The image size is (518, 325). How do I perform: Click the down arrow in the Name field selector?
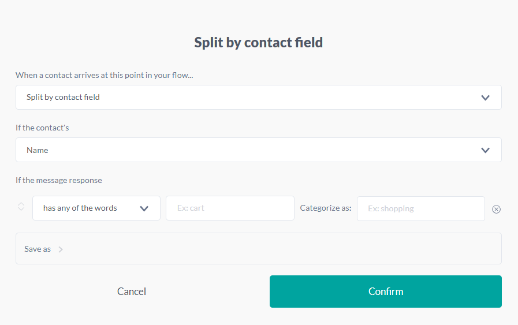click(485, 150)
